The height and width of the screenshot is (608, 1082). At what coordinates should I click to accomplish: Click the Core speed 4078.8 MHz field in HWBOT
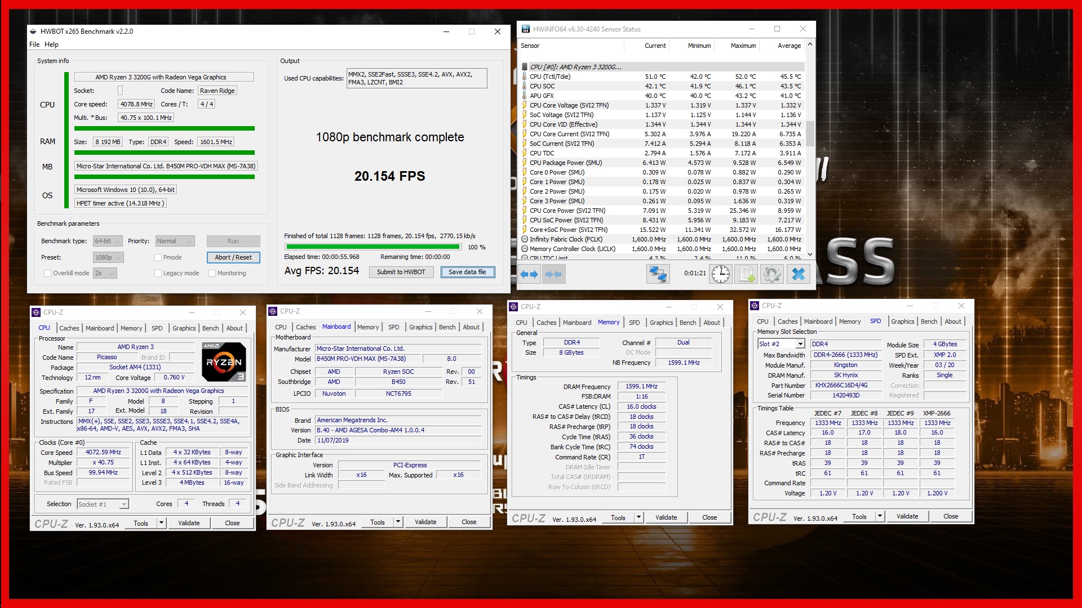136,104
